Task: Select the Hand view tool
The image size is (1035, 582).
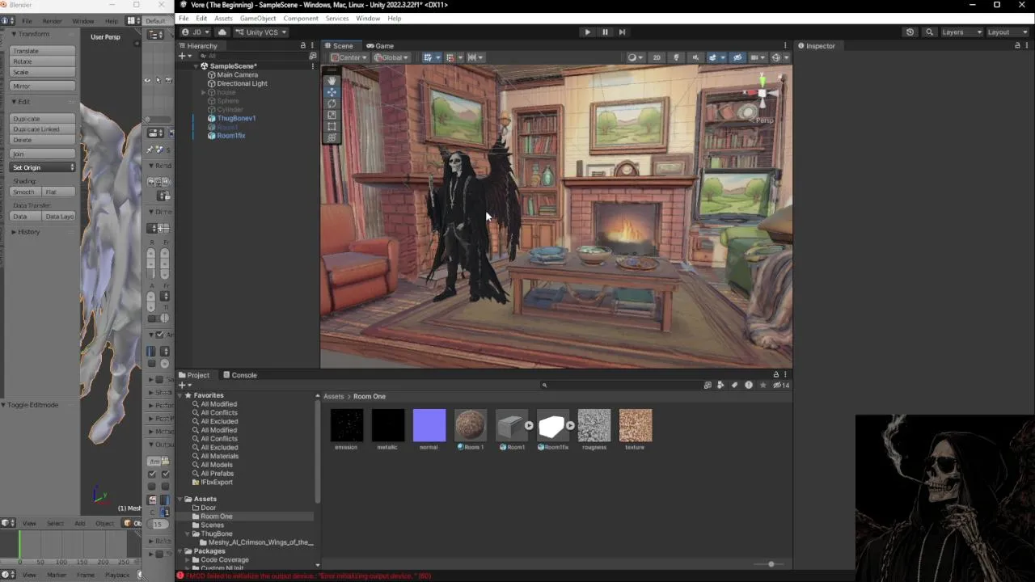Action: [332, 81]
